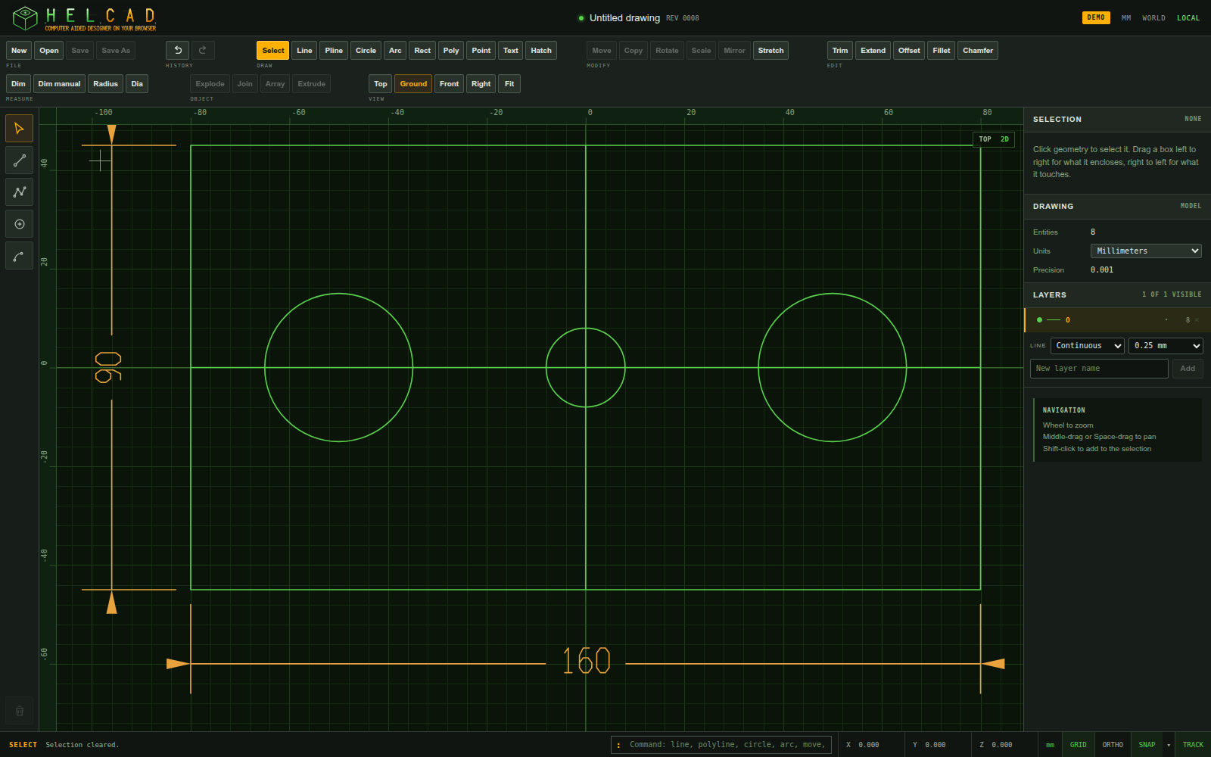Screen dimensions: 1211x757
Task: Activate the Poly draw tool
Action: [451, 51]
